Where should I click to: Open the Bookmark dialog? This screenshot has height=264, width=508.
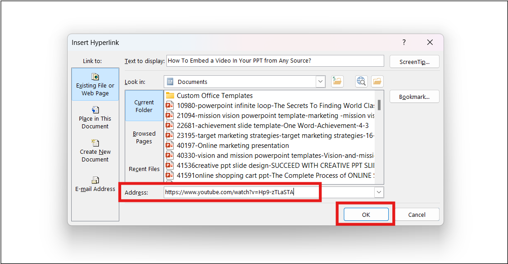coord(414,96)
